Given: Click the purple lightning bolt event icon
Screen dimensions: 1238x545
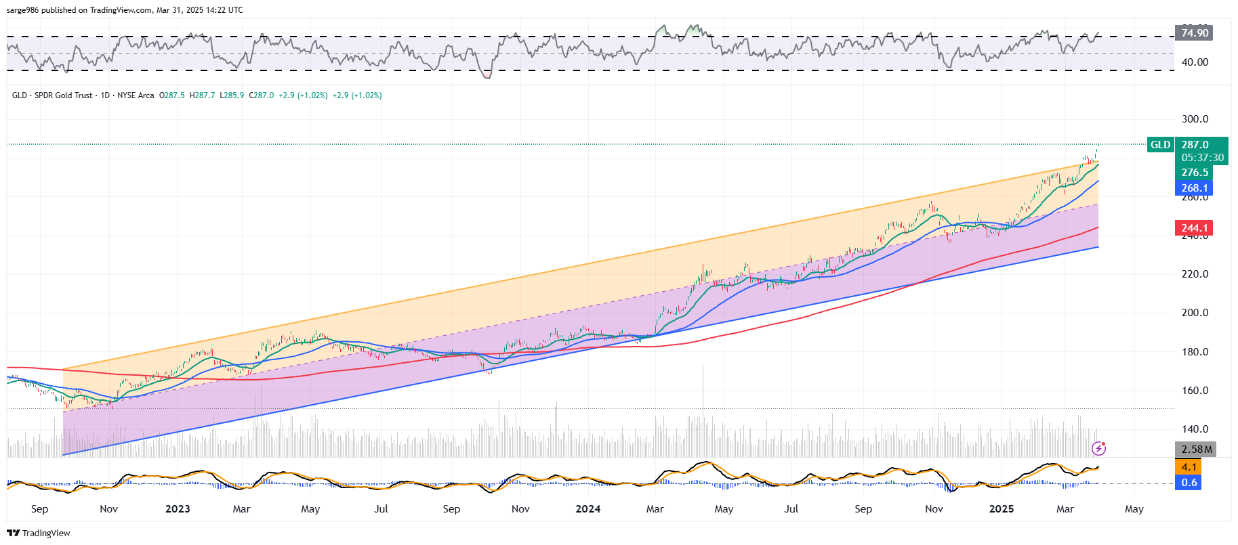Looking at the screenshot, I should click(x=1098, y=448).
